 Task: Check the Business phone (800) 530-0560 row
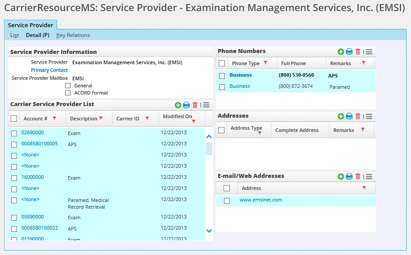click(x=222, y=76)
